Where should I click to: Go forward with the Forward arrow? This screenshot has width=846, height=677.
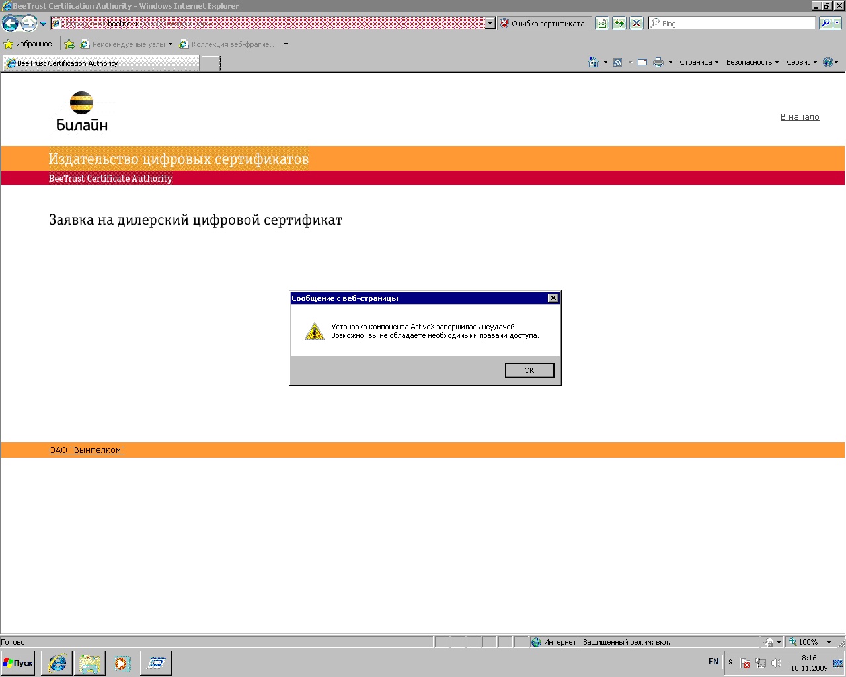pos(28,23)
